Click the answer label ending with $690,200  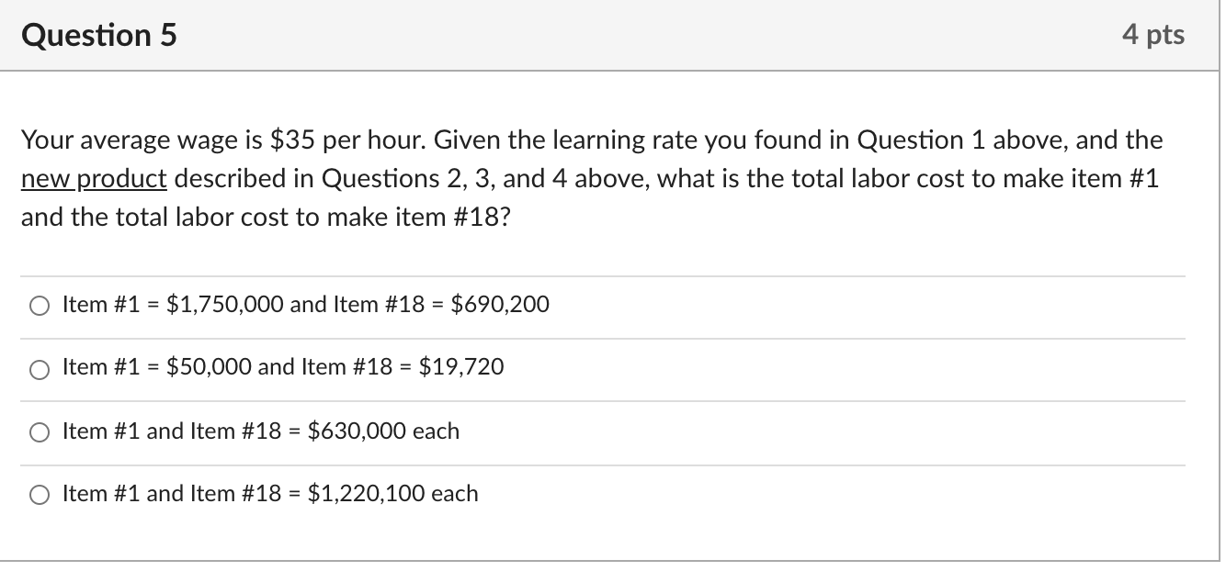[306, 305]
